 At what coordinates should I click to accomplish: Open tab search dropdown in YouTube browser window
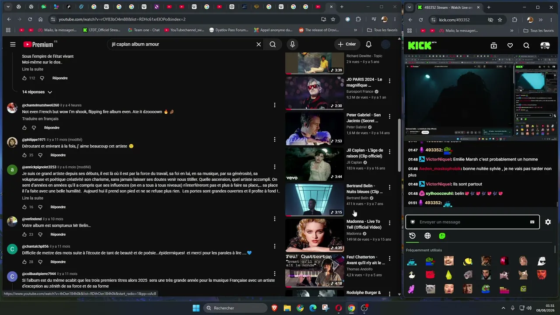point(8,7)
